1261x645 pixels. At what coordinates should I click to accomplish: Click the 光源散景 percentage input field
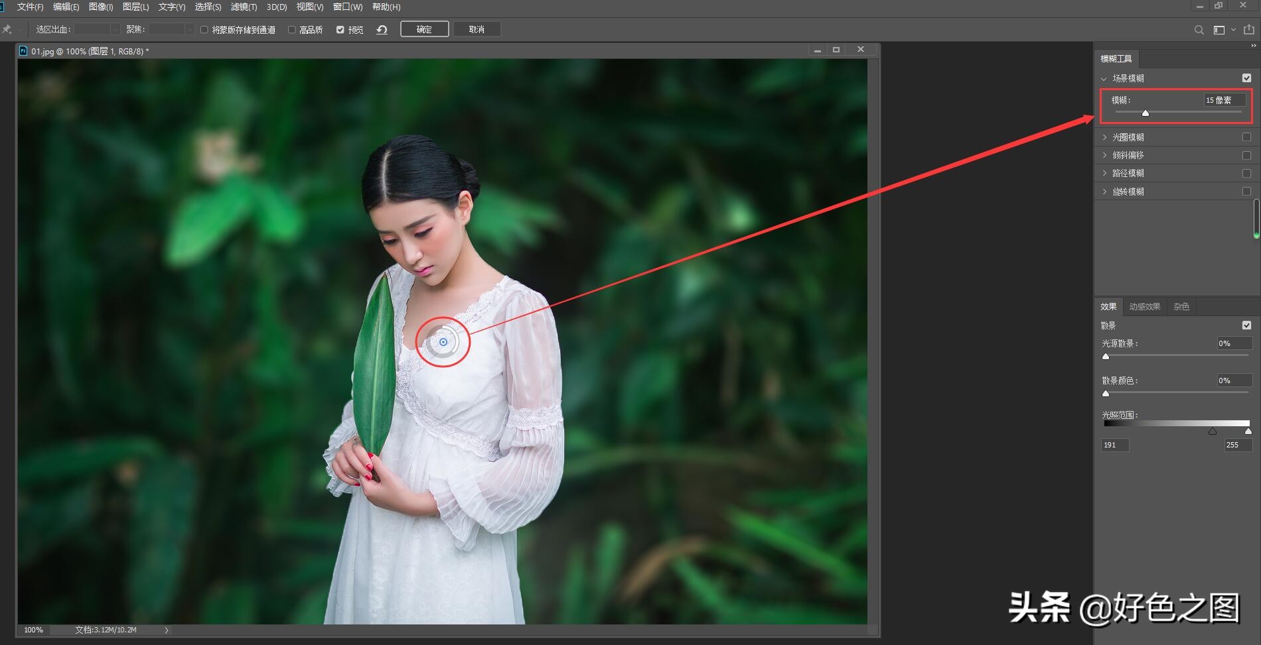point(1234,343)
